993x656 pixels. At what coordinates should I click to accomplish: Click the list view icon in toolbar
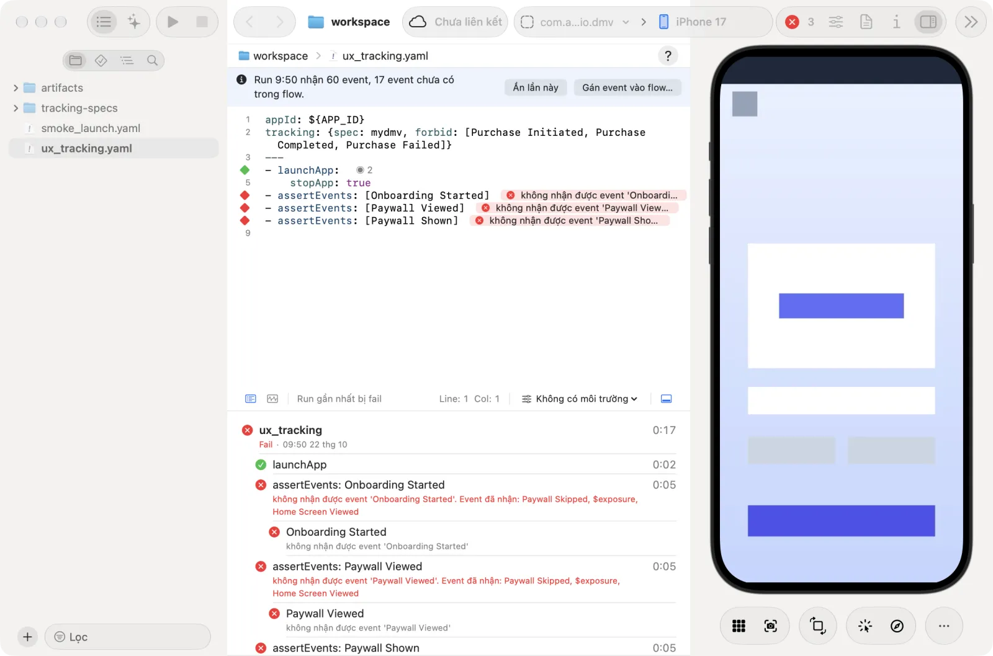tap(104, 22)
